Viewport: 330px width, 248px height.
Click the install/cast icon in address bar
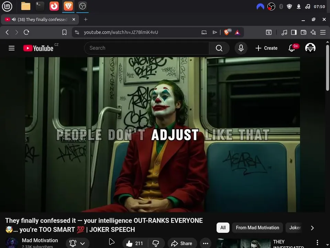(204, 32)
